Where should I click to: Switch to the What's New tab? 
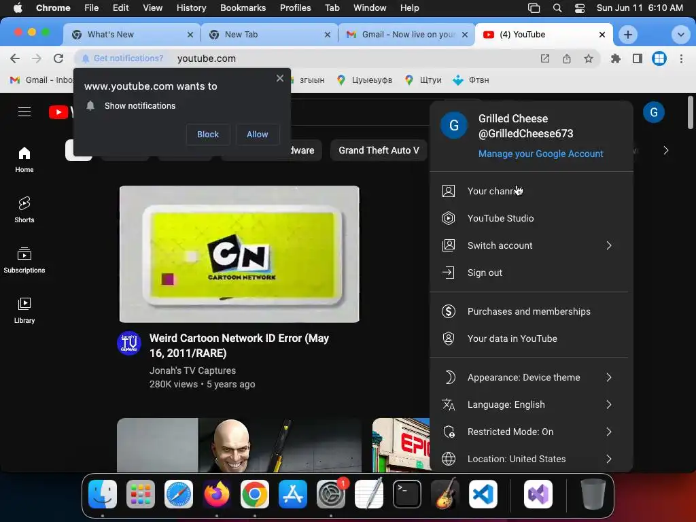tap(132, 35)
